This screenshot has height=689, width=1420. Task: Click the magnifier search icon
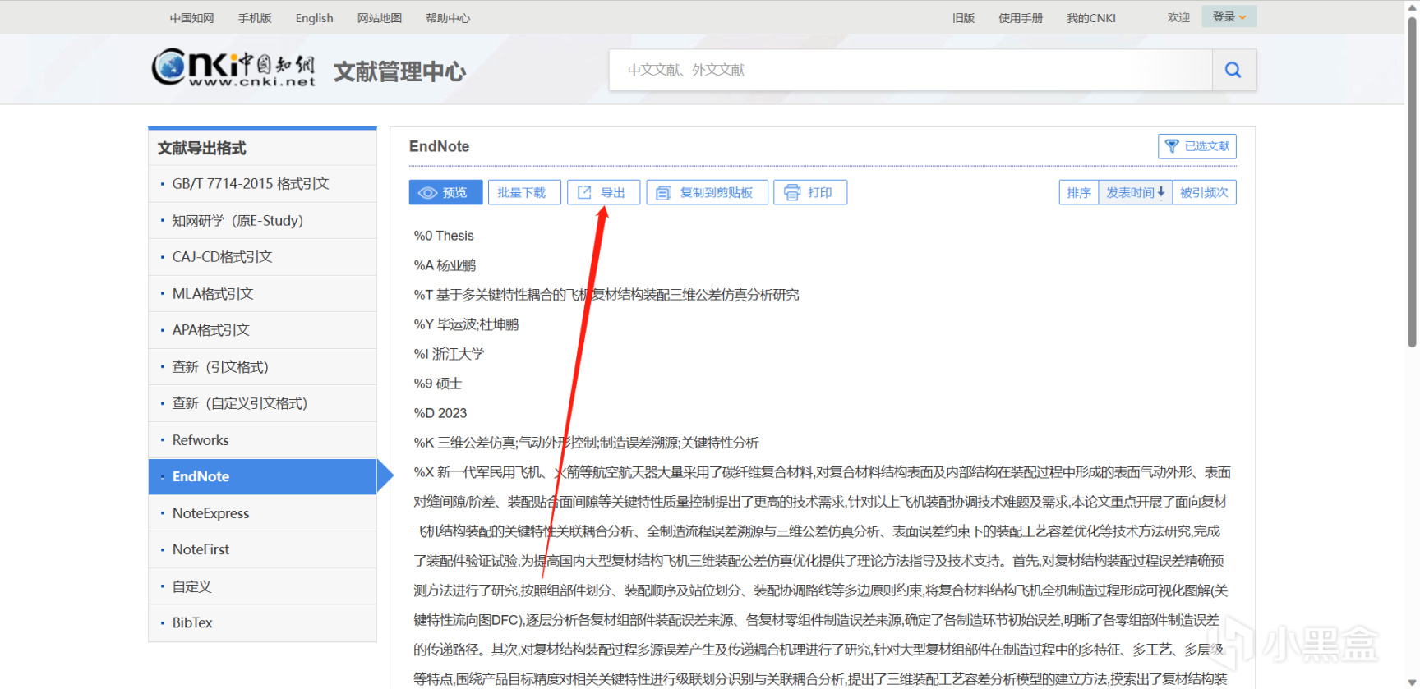pos(1233,70)
